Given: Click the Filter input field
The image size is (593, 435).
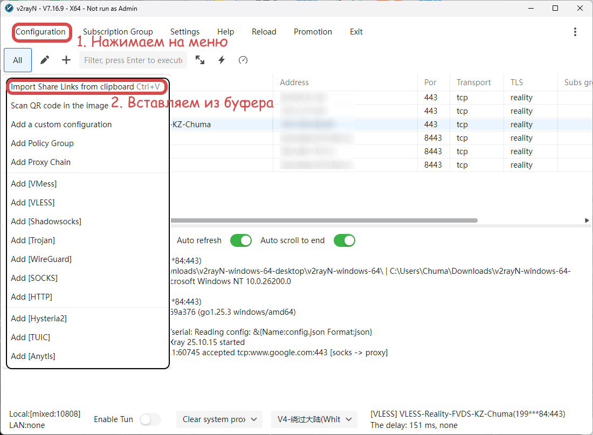Looking at the screenshot, I should (133, 60).
